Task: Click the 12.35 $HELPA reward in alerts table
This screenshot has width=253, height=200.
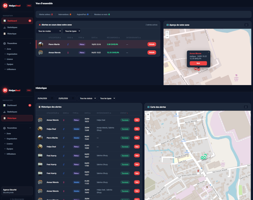Action: pyautogui.click(x=113, y=53)
